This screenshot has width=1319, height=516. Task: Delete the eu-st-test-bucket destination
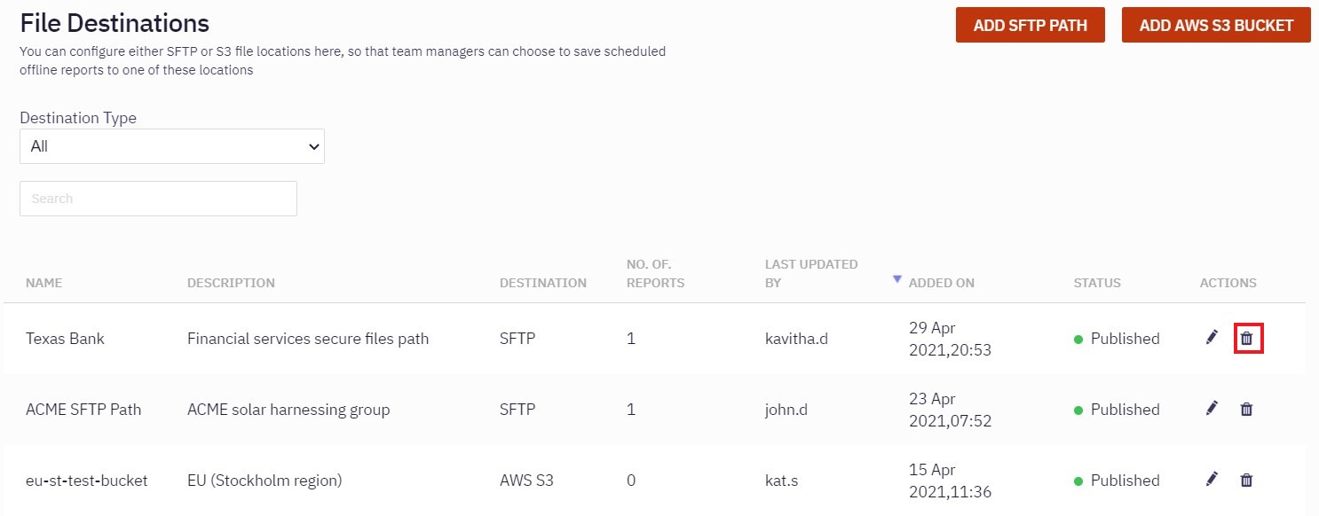[x=1247, y=481]
